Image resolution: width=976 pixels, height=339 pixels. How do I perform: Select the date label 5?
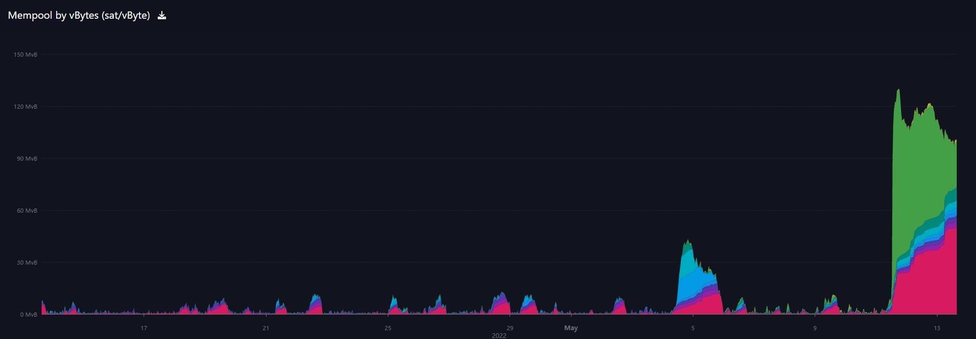[x=693, y=328]
